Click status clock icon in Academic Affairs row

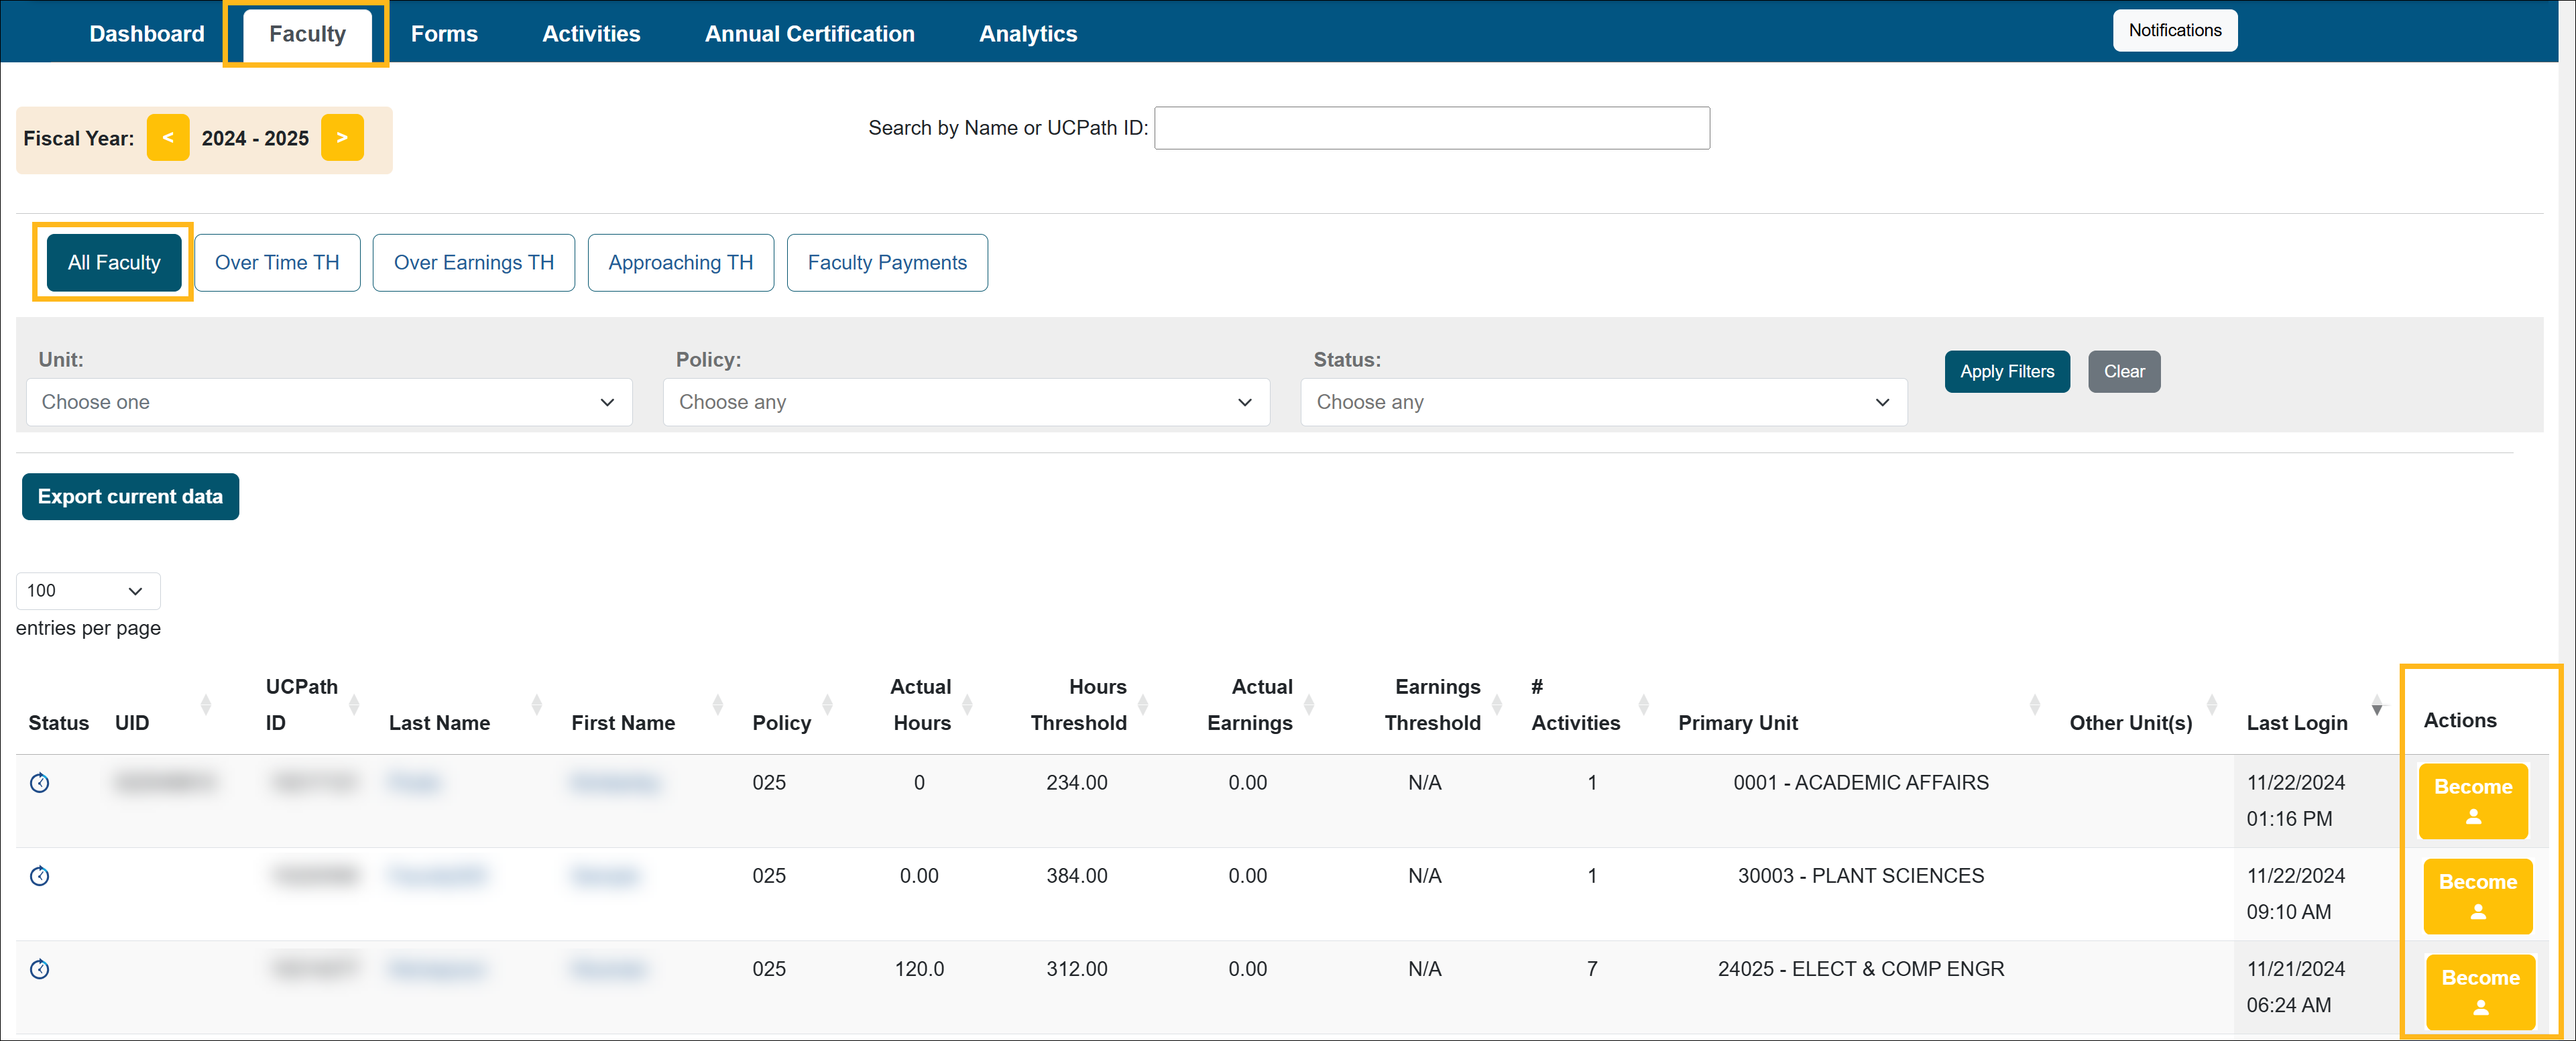point(40,783)
